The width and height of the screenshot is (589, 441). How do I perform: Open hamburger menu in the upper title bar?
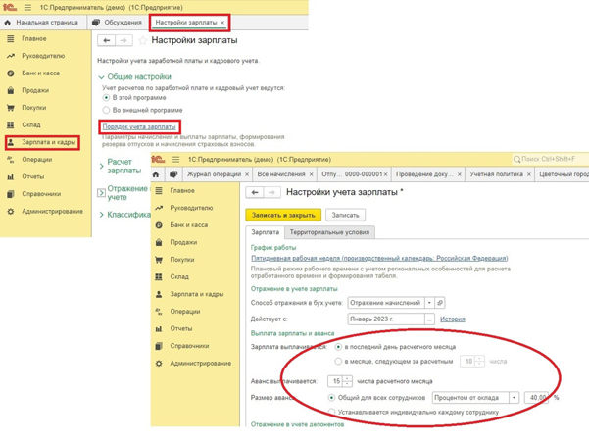(27, 7)
